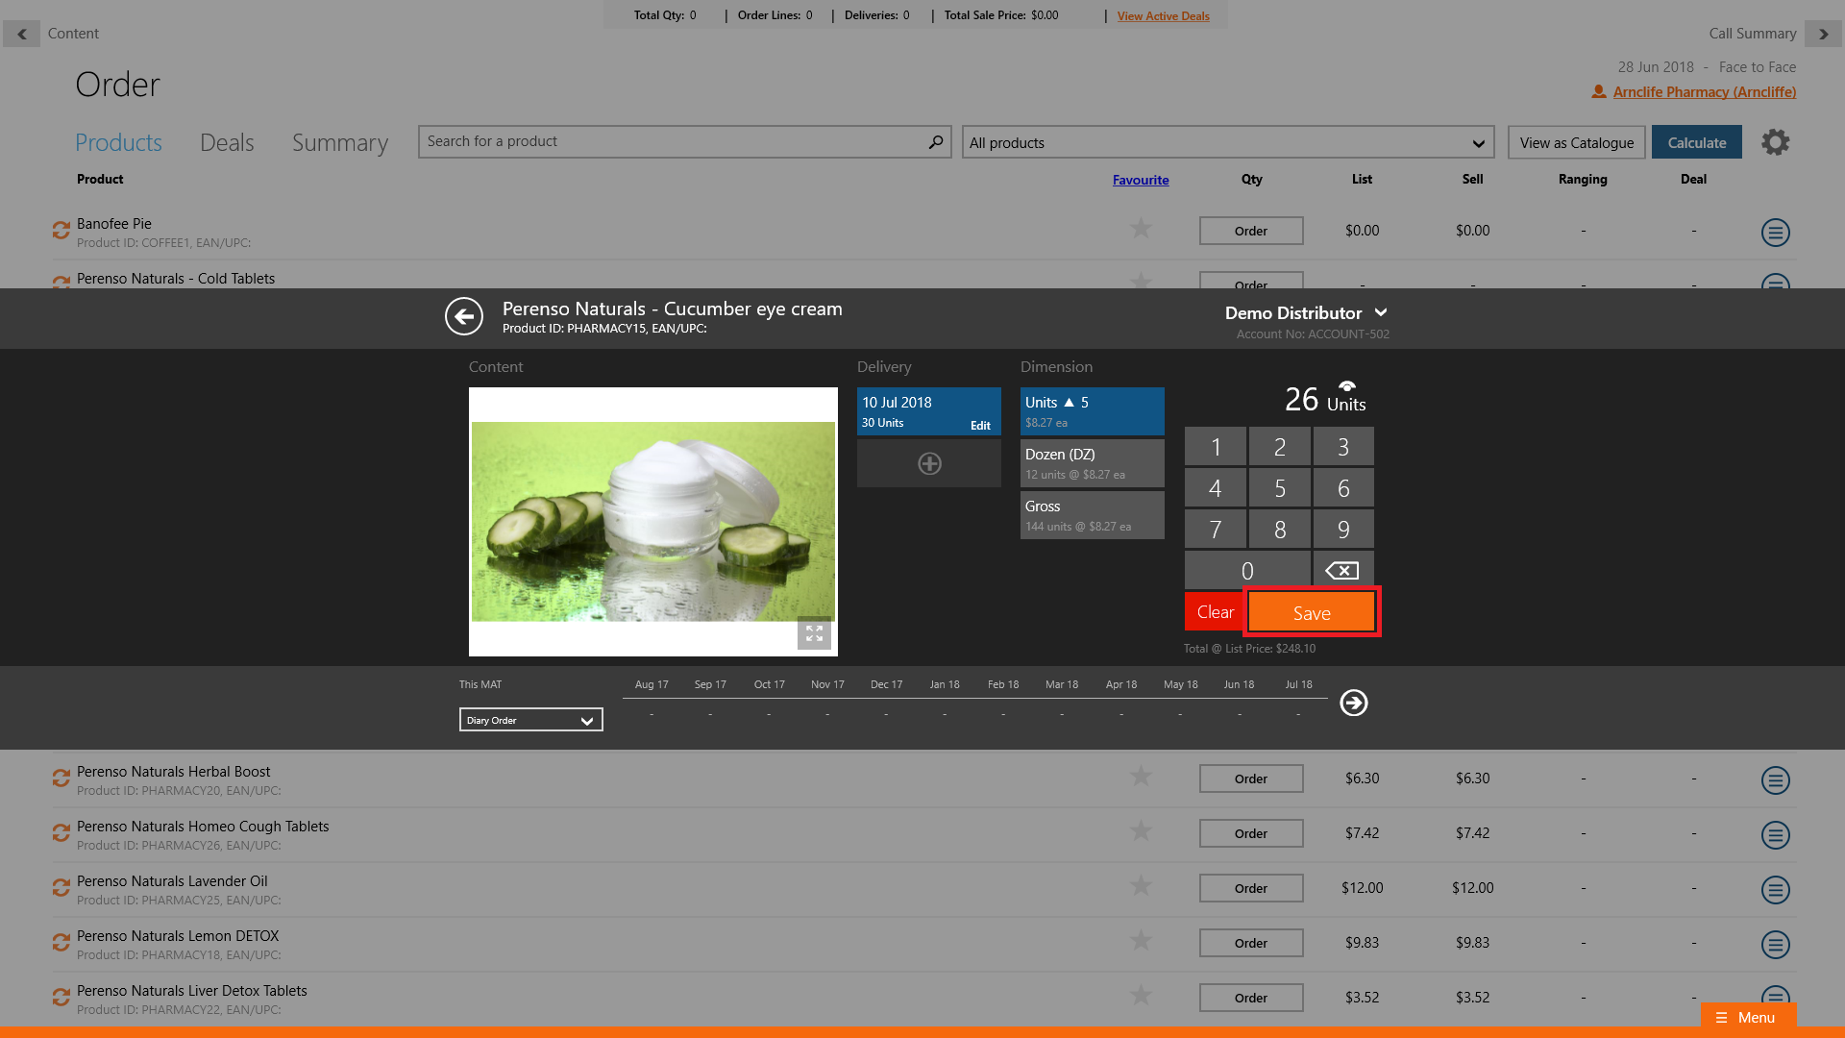The width and height of the screenshot is (1845, 1038).
Task: Expand the product image to fullscreen
Action: coord(814,633)
